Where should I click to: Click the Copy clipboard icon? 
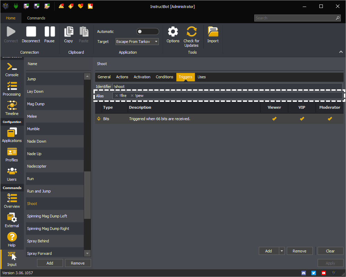click(69, 32)
